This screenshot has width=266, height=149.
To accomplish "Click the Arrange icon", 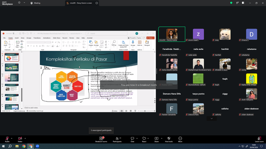I will point(96,42).
